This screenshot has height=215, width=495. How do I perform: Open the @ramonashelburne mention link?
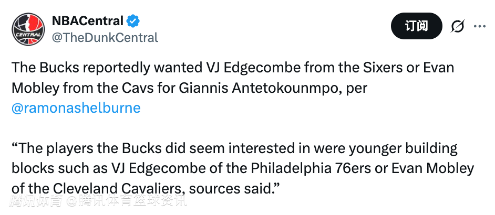point(76,107)
